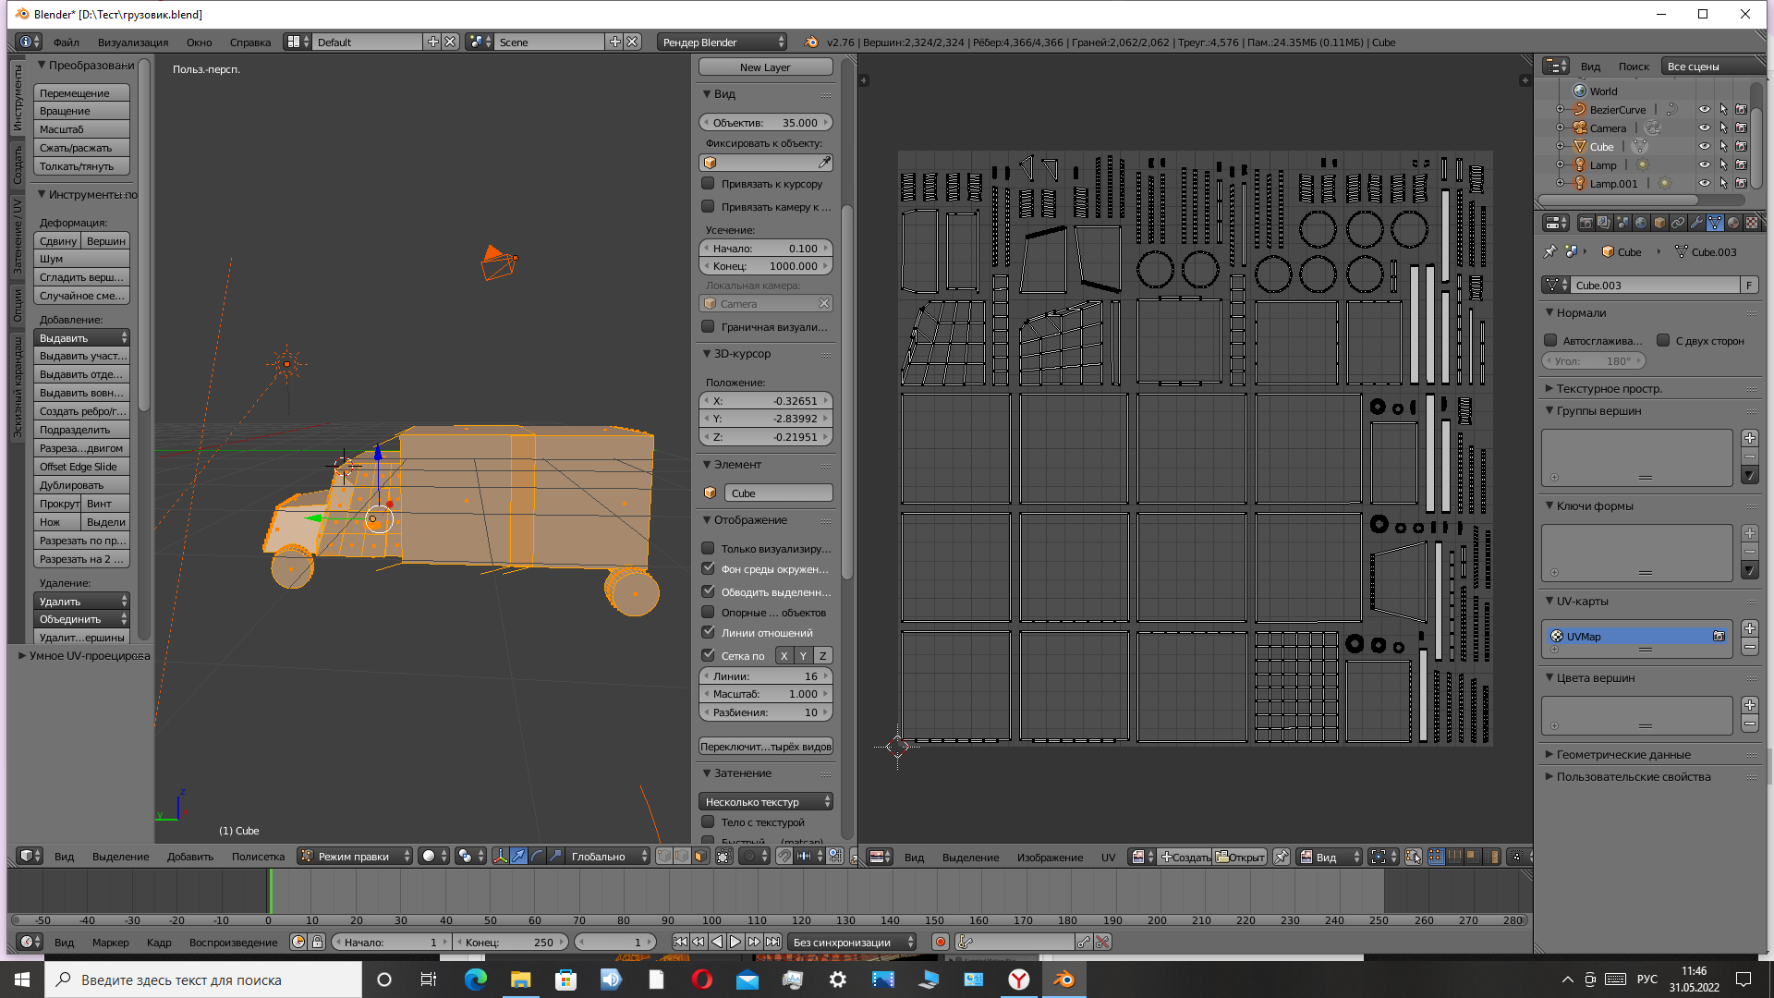This screenshot has width=1774, height=998.
Task: Click the pin icon in properties breadcrumb
Action: click(x=1550, y=251)
